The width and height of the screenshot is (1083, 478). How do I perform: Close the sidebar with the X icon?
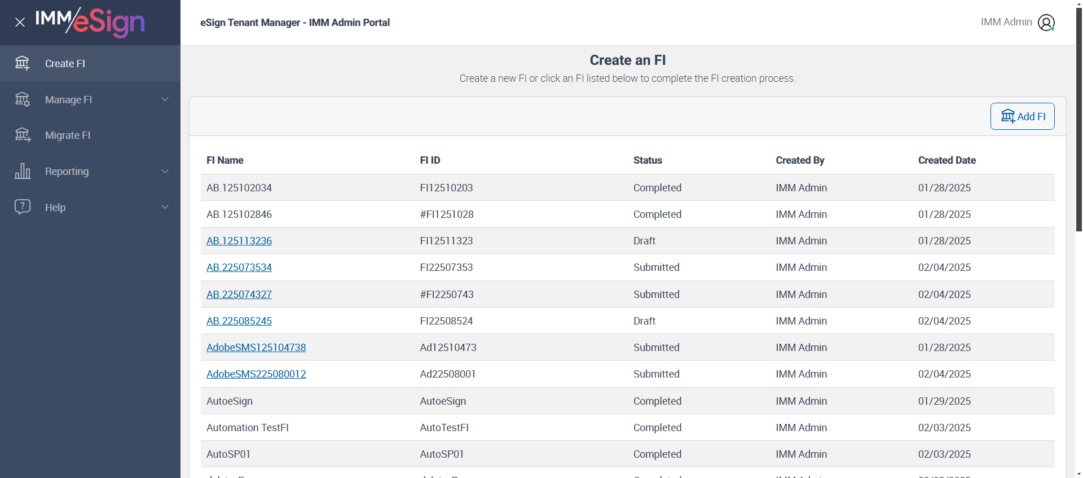(x=20, y=23)
